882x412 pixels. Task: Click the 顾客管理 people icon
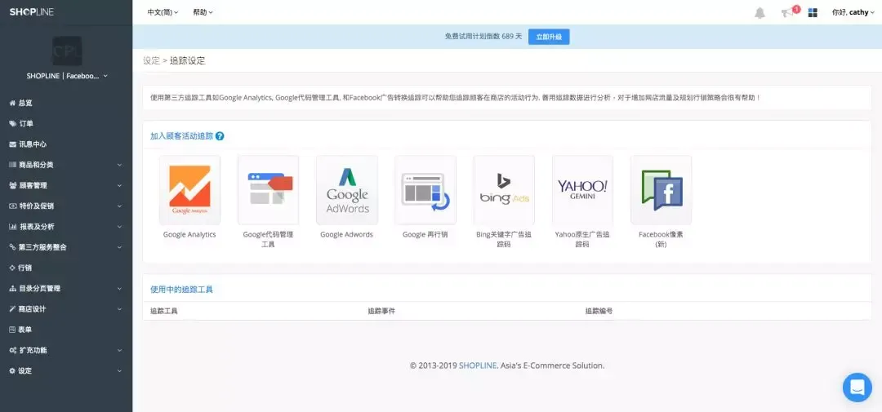click(x=12, y=185)
